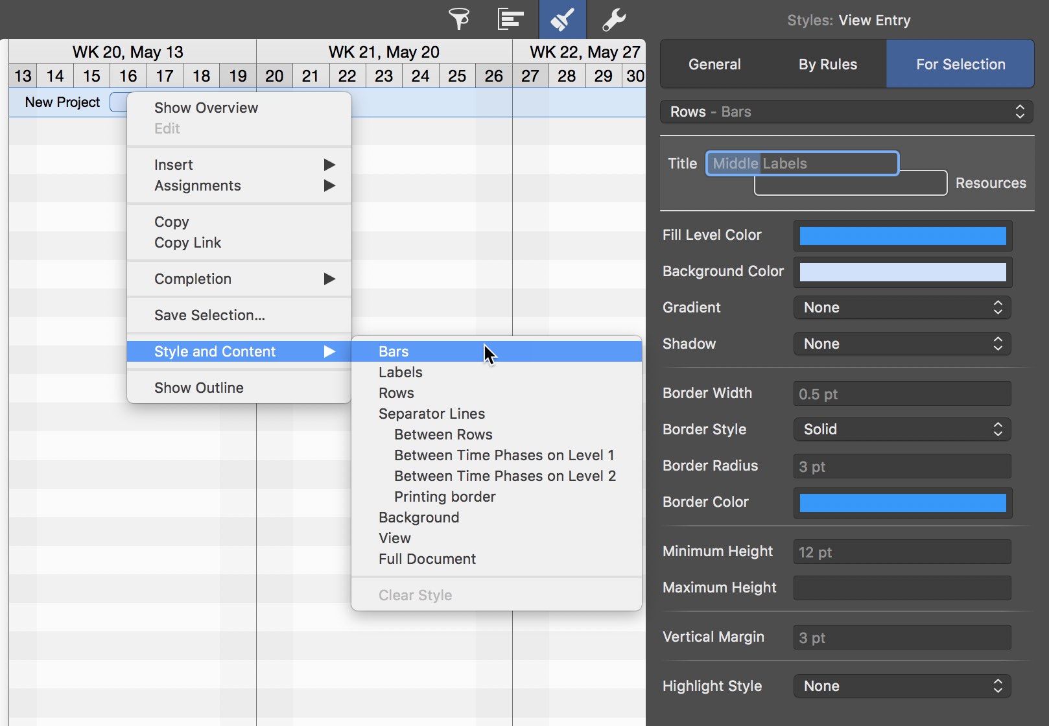Switch to the By Rules tab

[x=827, y=64]
